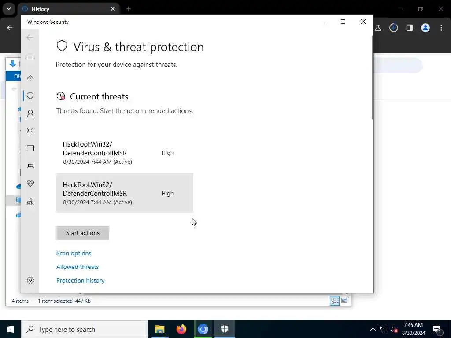Open Windows Security settings gear
The image size is (451, 338).
30,280
